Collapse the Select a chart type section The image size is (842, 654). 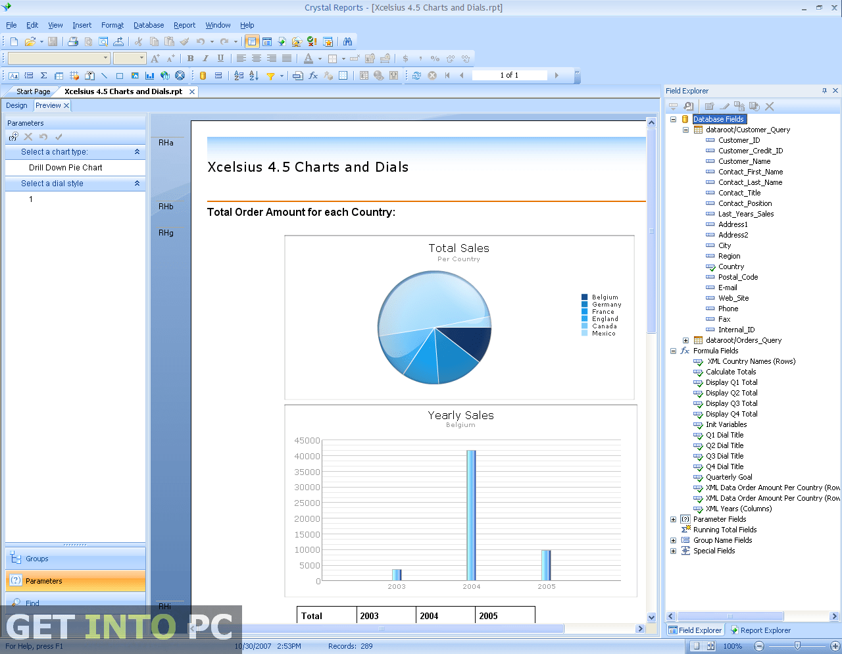pyautogui.click(x=138, y=152)
